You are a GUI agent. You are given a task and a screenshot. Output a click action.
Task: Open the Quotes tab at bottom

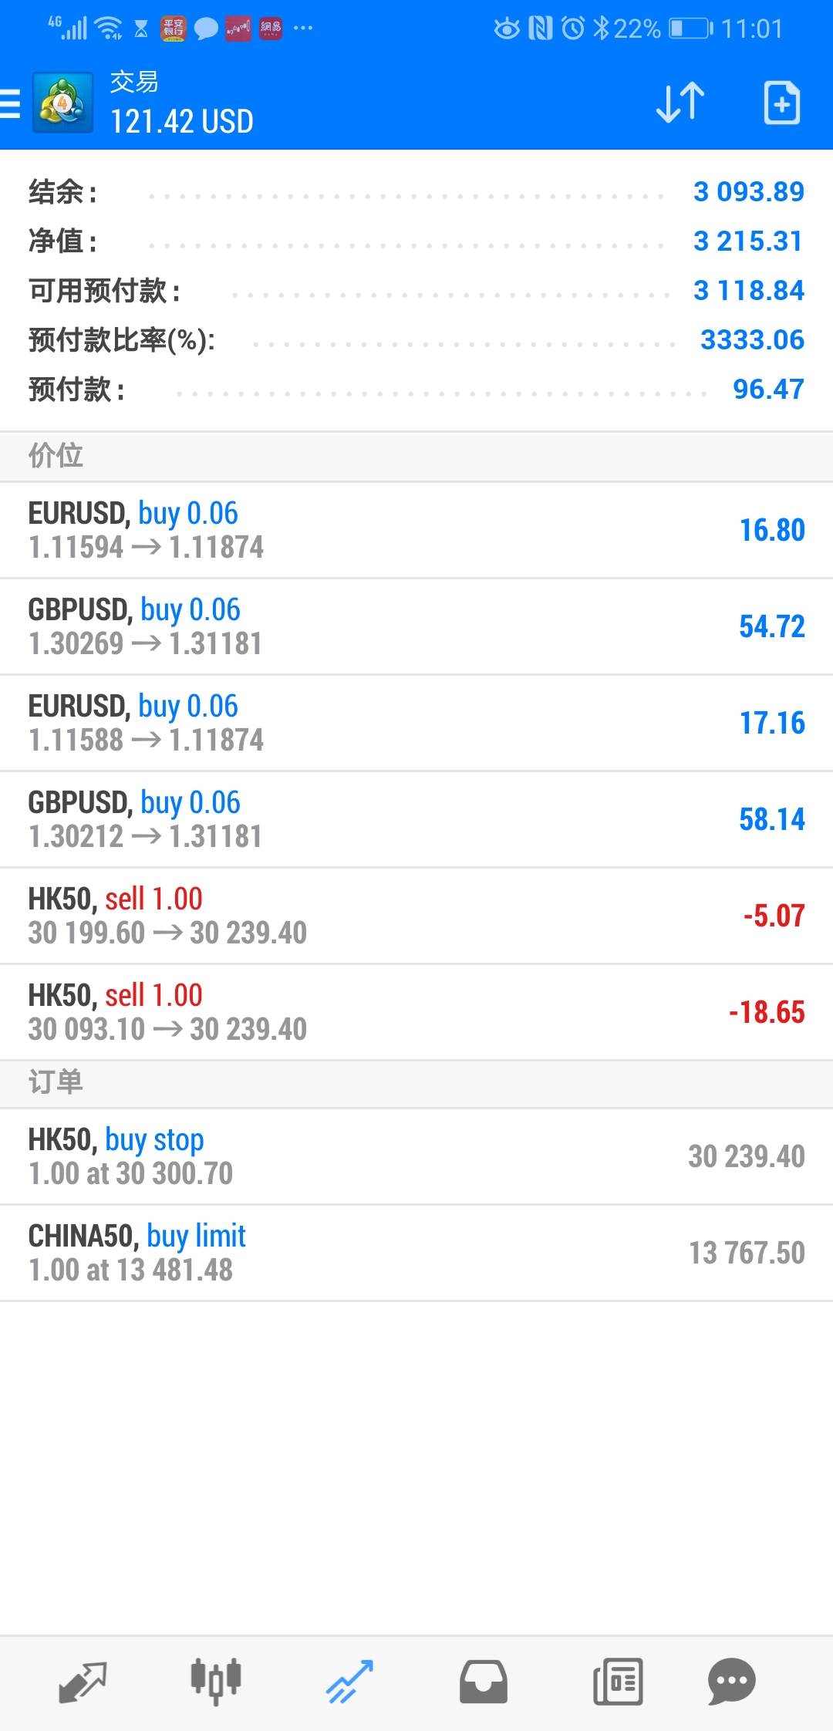(x=82, y=1682)
